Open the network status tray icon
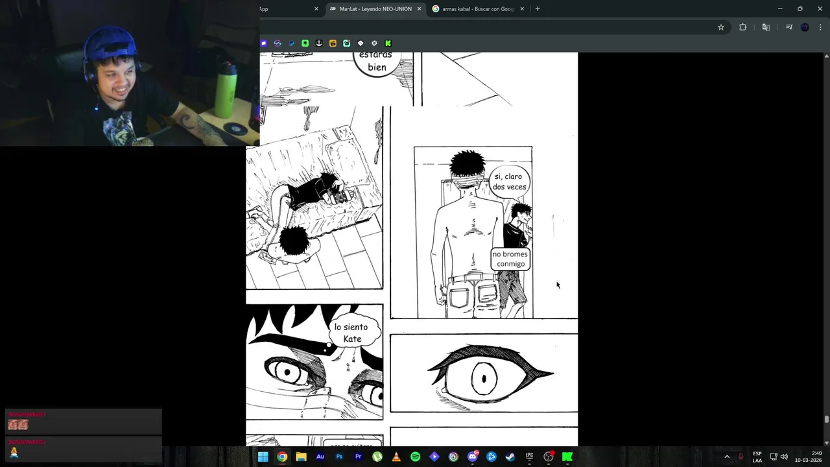This screenshot has width=830, height=467. (x=773, y=457)
